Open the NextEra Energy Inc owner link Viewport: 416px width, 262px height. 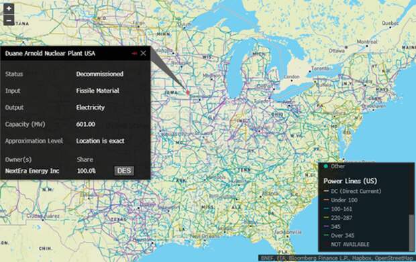pyautogui.click(x=32, y=171)
